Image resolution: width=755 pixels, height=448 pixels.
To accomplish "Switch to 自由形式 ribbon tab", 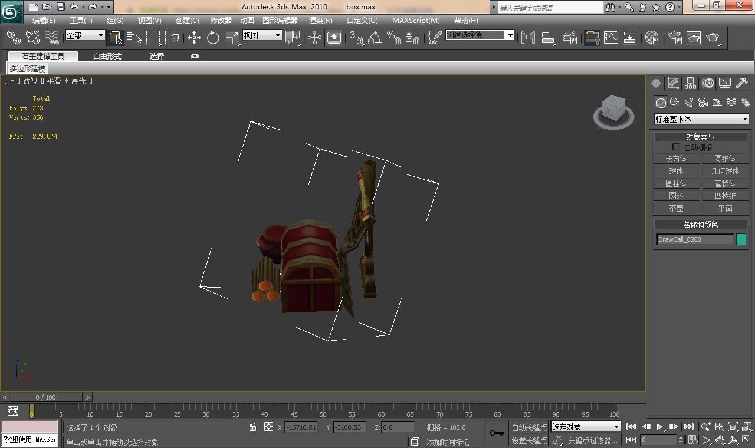I will [x=107, y=57].
